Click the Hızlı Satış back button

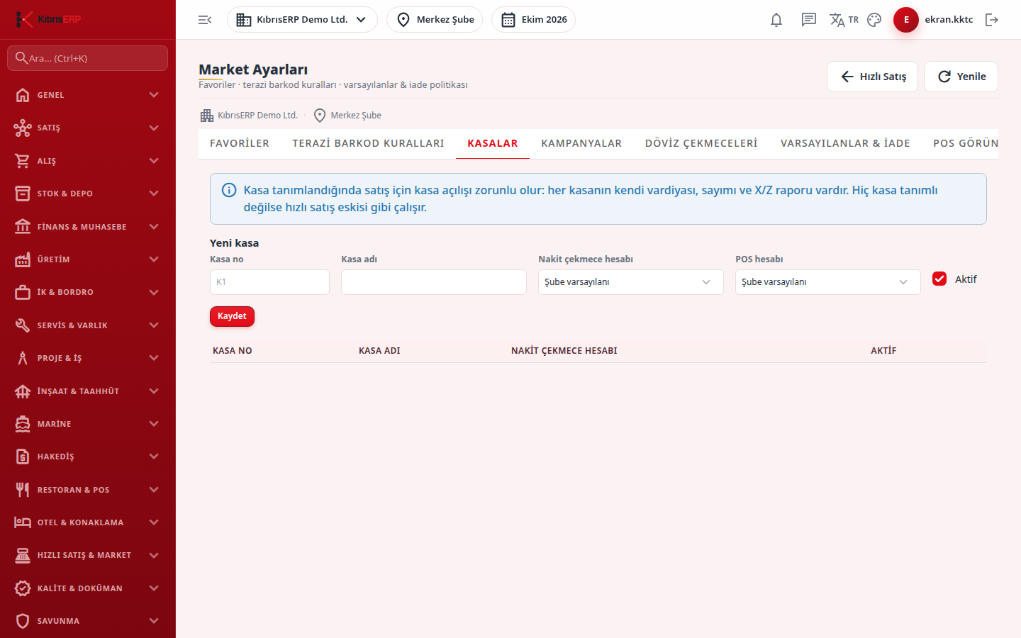(x=872, y=77)
